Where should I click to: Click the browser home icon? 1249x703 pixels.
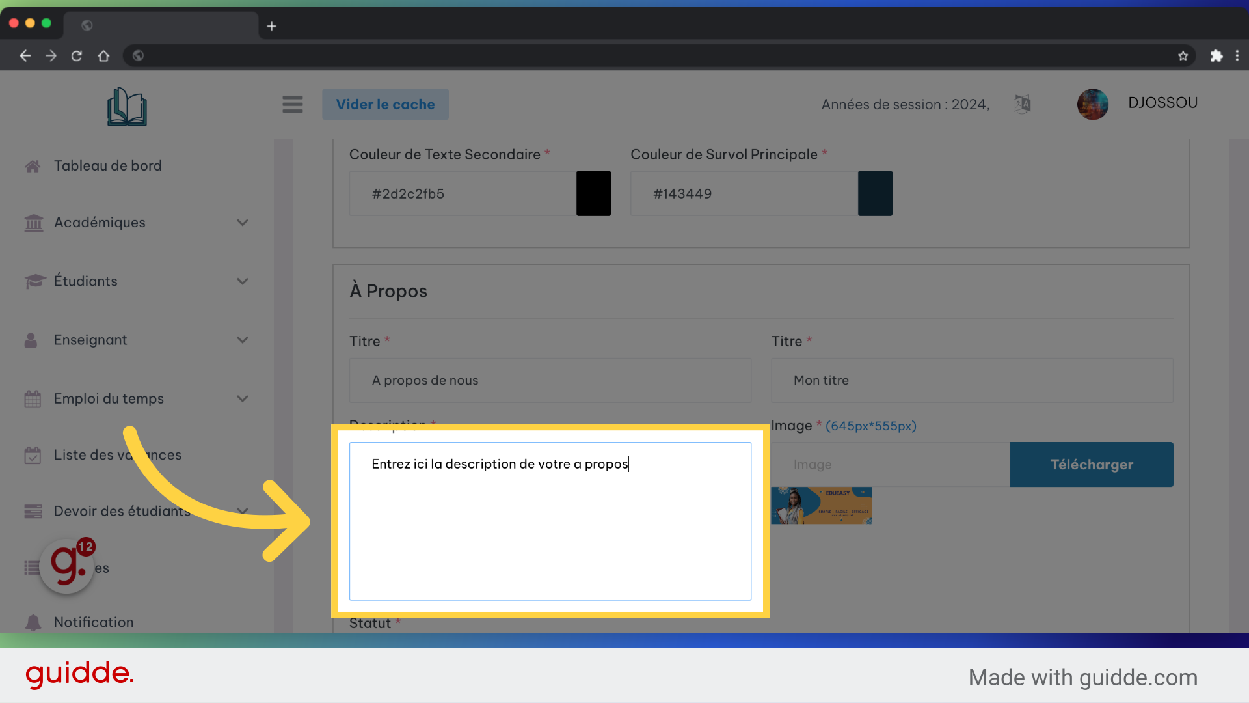tap(103, 56)
